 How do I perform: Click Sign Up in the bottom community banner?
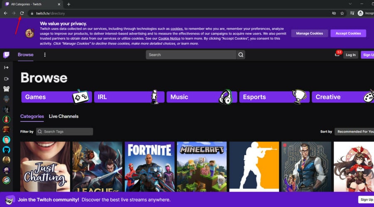pyautogui.click(x=366, y=200)
